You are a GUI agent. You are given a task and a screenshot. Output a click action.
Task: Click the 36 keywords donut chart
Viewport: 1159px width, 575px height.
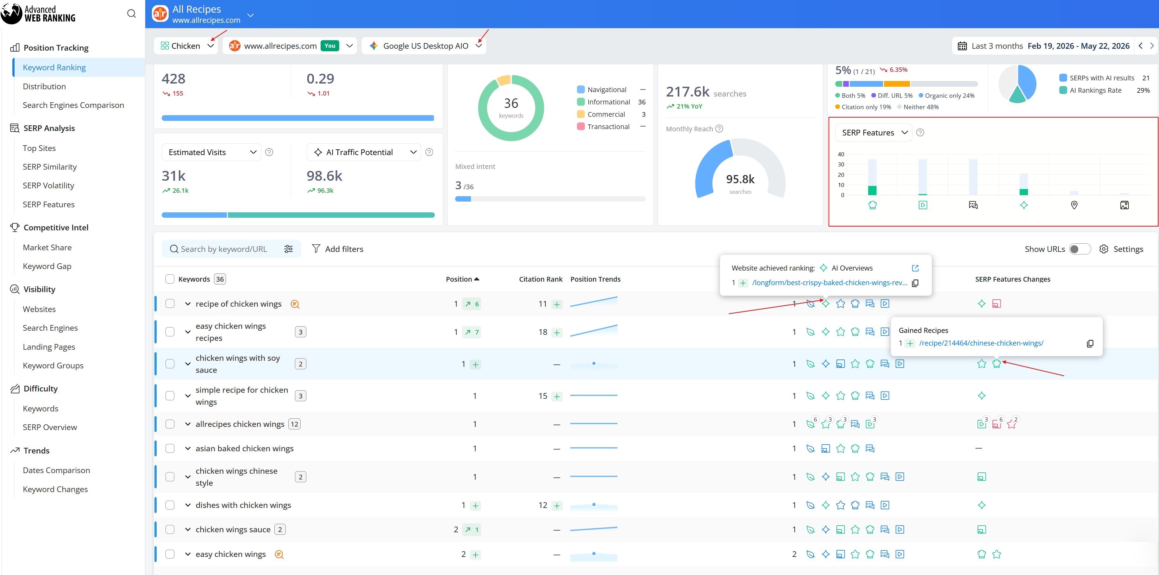[511, 108]
